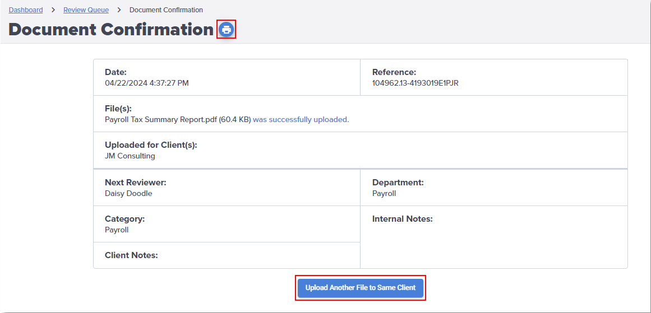The width and height of the screenshot is (651, 313).
Task: Click the Uploaded for Client(s) label
Action: coord(151,145)
